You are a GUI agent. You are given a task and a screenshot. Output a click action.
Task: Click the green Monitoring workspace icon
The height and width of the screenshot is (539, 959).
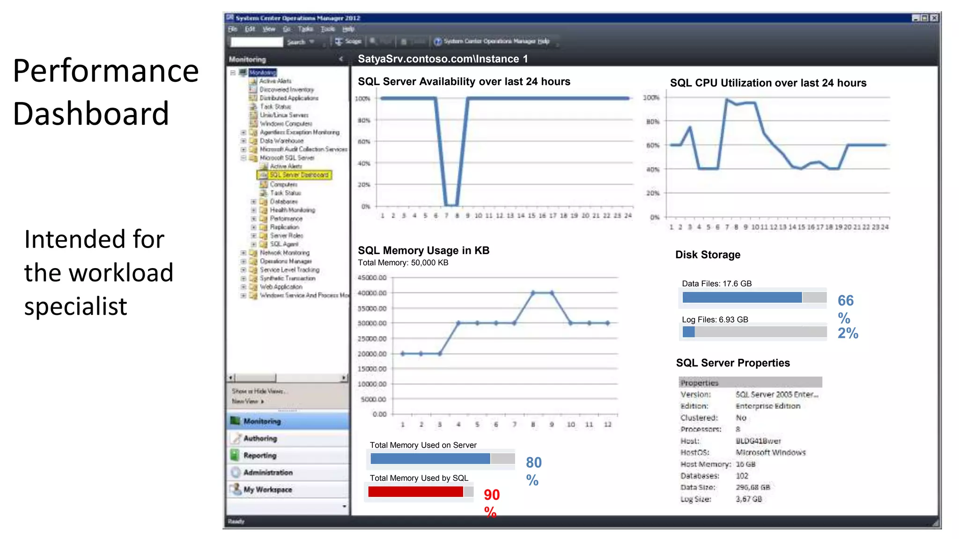click(x=236, y=421)
